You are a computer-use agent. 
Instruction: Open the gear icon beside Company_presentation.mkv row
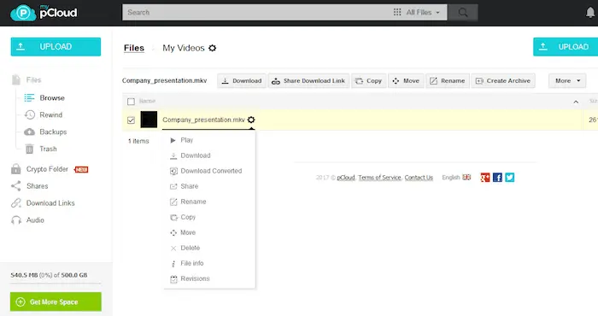tap(251, 120)
